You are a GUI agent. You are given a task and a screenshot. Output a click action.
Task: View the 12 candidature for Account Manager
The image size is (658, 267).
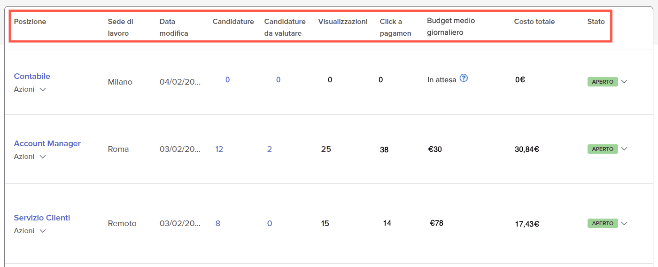tap(219, 149)
